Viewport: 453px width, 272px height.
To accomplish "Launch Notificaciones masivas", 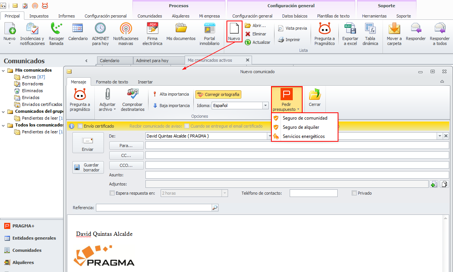I will point(126,34).
